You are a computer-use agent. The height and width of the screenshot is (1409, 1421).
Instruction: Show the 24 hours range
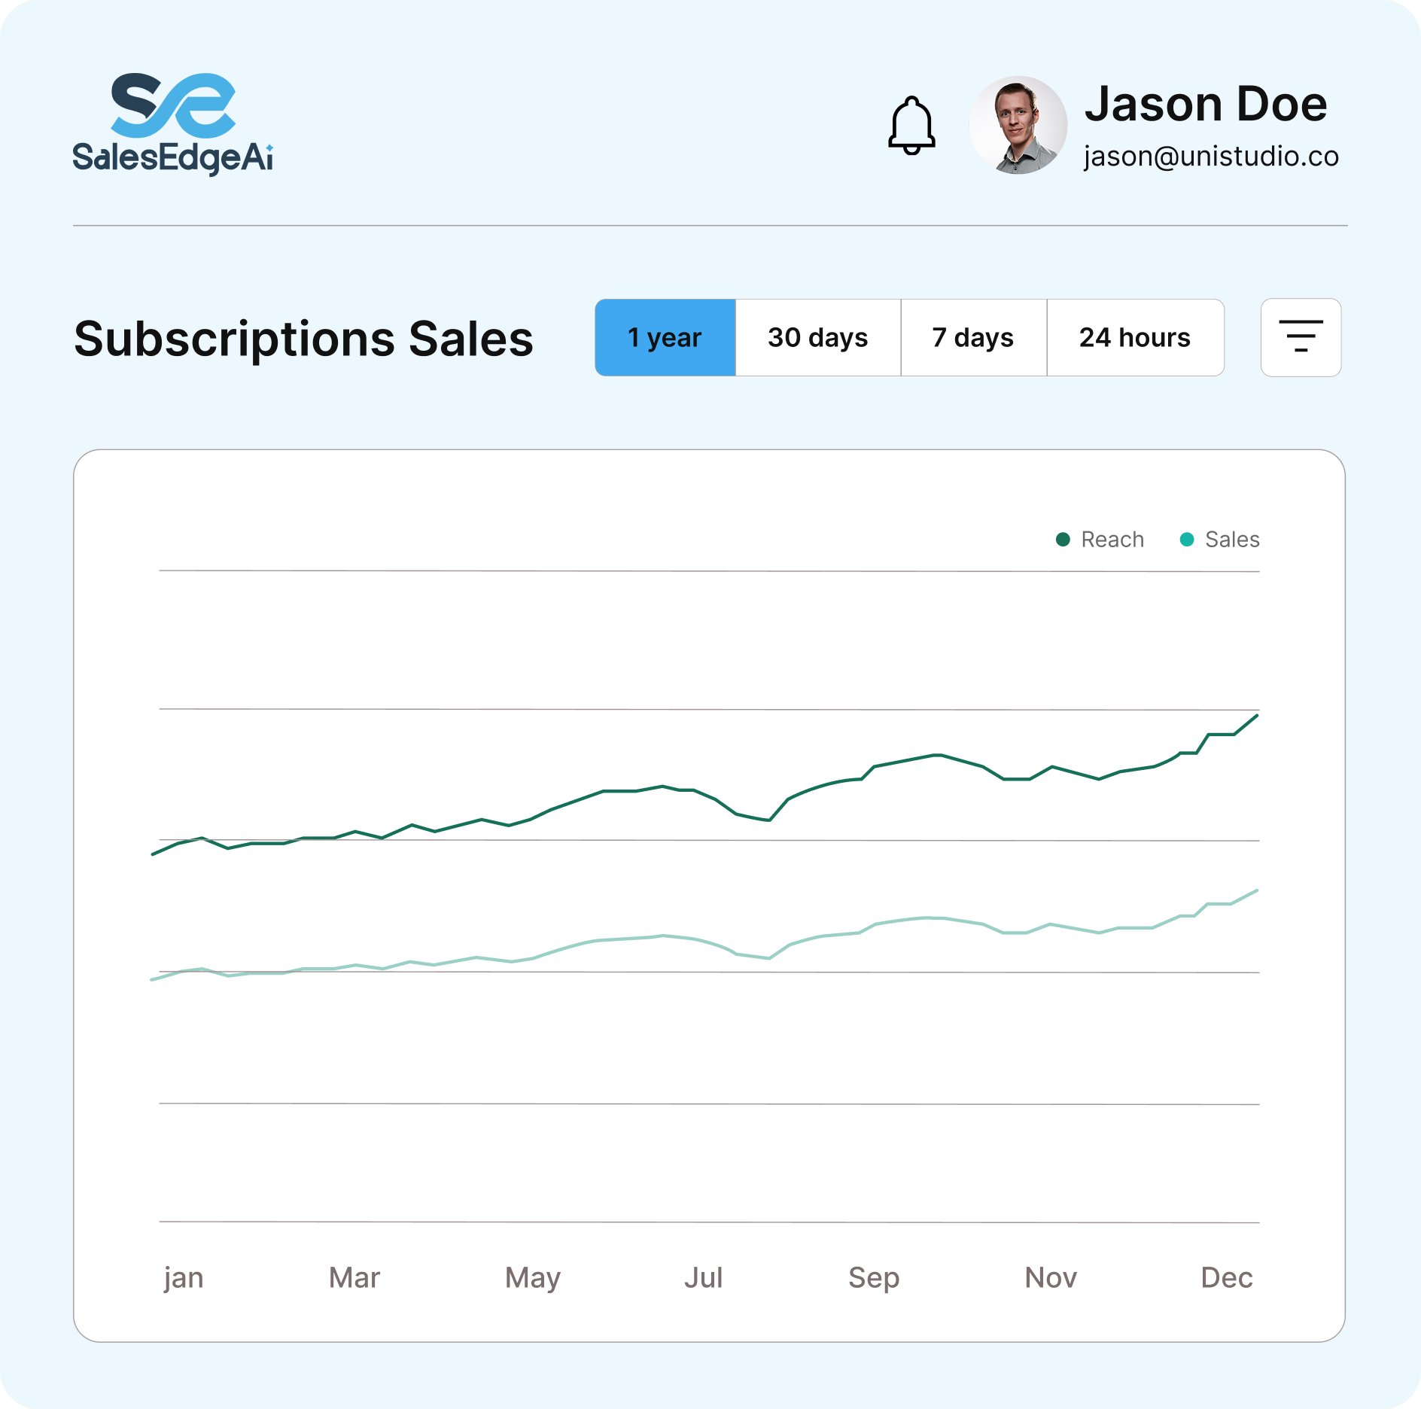(1135, 338)
